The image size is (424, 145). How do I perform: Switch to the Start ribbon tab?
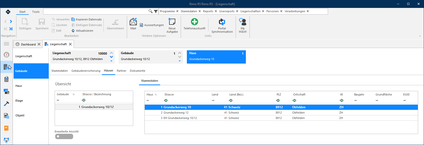coord(22,12)
